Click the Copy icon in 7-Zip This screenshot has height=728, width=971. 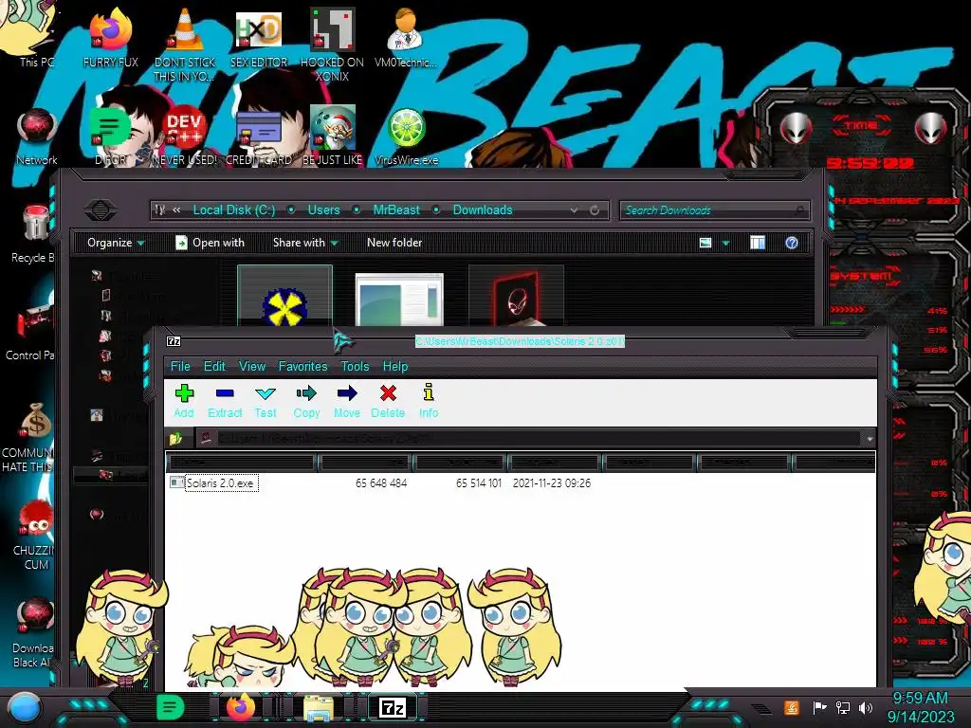tap(306, 401)
